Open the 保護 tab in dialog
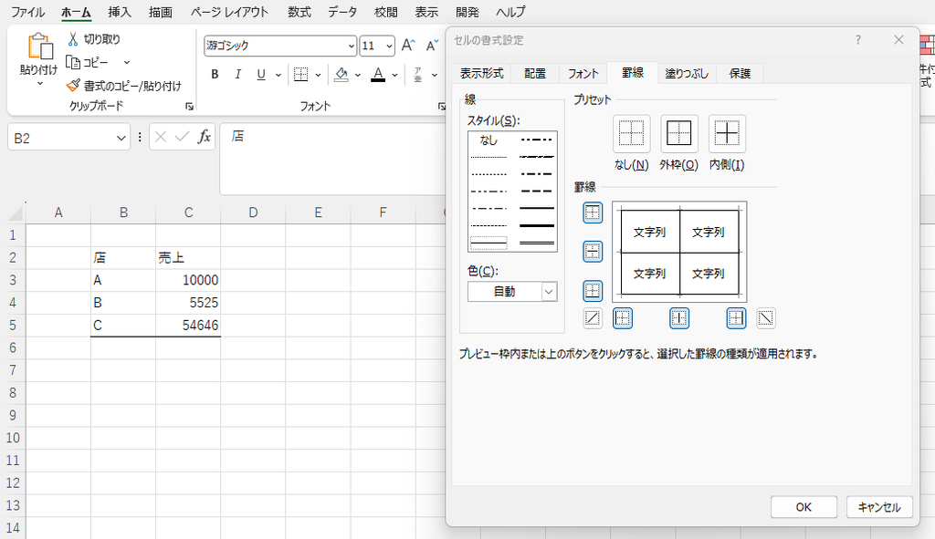 [x=740, y=73]
